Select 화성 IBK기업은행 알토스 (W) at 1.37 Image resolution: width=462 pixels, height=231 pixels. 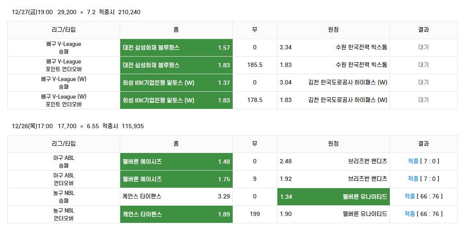(176, 83)
